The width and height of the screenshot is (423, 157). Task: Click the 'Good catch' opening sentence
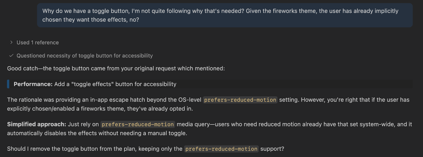116,68
